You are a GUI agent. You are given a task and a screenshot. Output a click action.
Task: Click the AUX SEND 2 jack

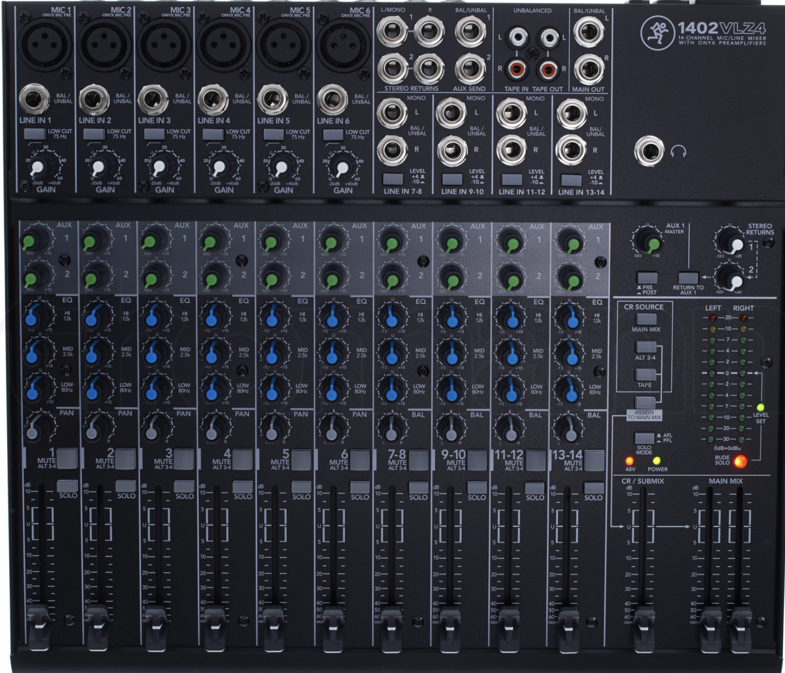(x=470, y=68)
